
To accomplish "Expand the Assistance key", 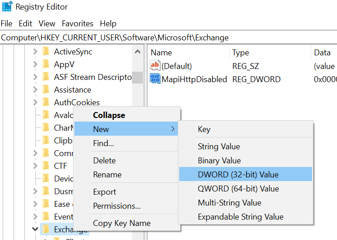I will tap(35, 90).
